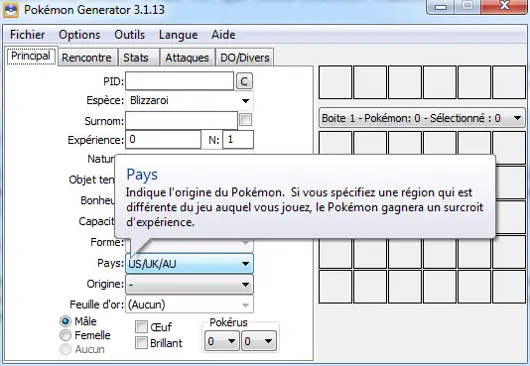
Task: Open the Espèce dropdown showing Blizzaroi
Action: click(x=190, y=100)
